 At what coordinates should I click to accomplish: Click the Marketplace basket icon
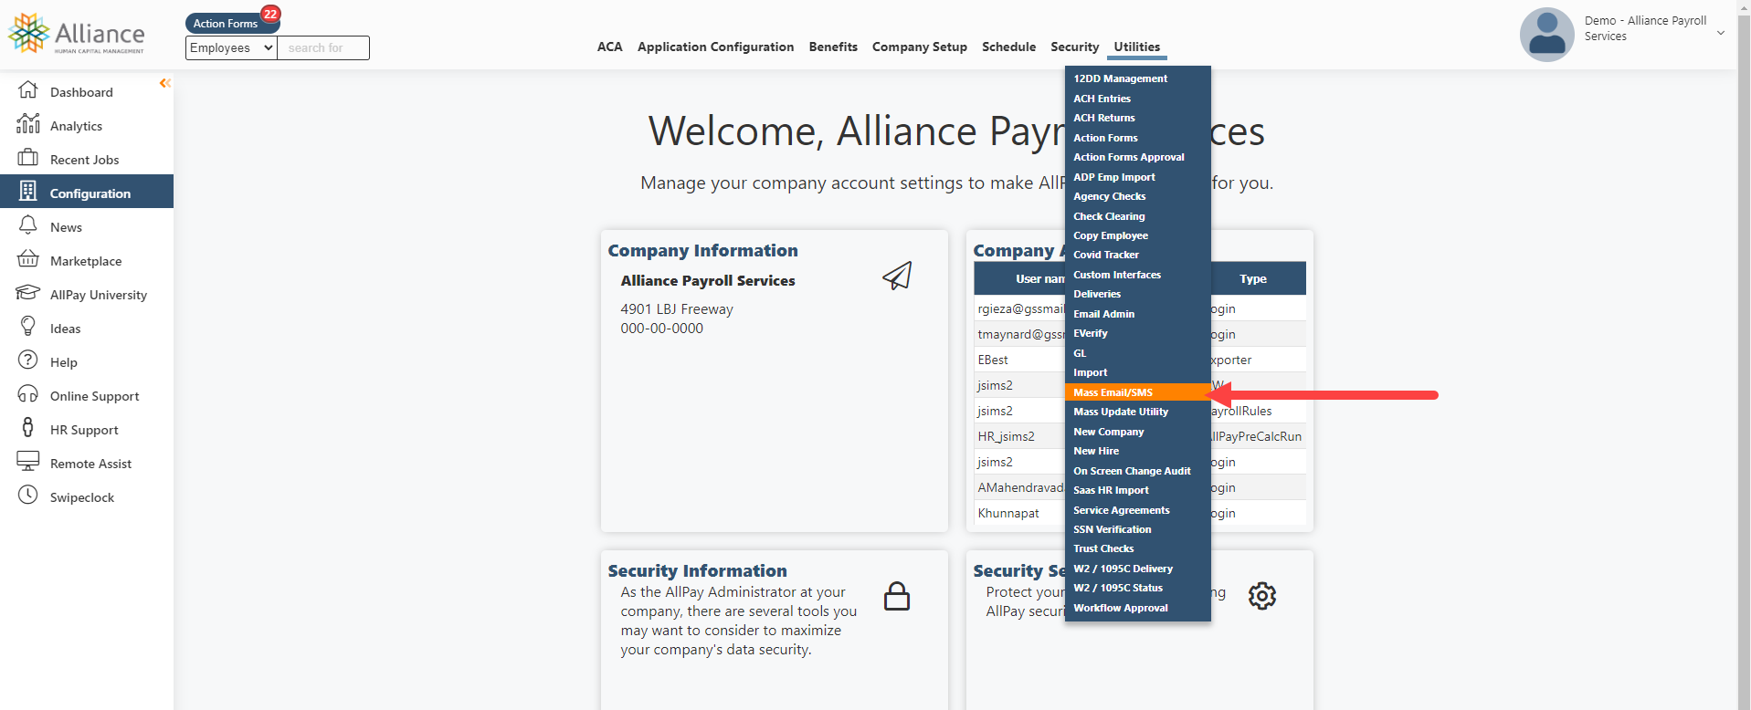[28, 259]
